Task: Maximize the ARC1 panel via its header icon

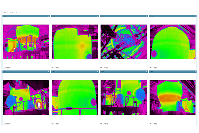Action: 48,16
